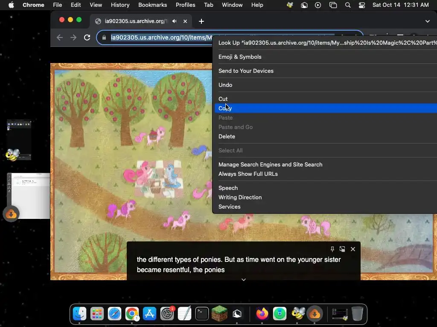Open Terminal from the dock
Image resolution: width=437 pixels, height=327 pixels.
coord(202,314)
